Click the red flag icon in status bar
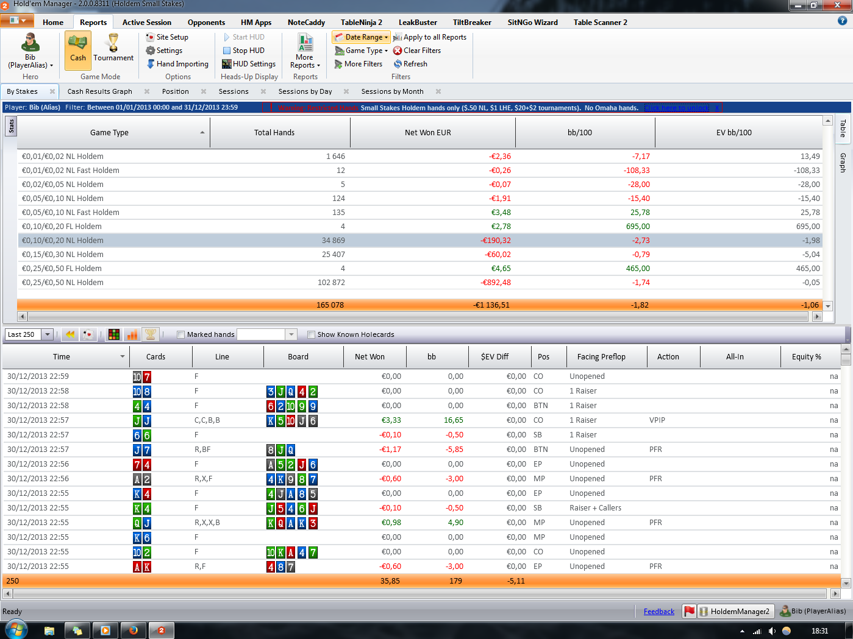This screenshot has height=639, width=853. pyautogui.click(x=689, y=611)
